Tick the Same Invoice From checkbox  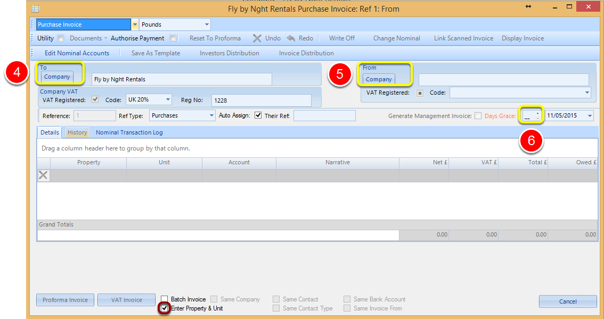tap(347, 308)
